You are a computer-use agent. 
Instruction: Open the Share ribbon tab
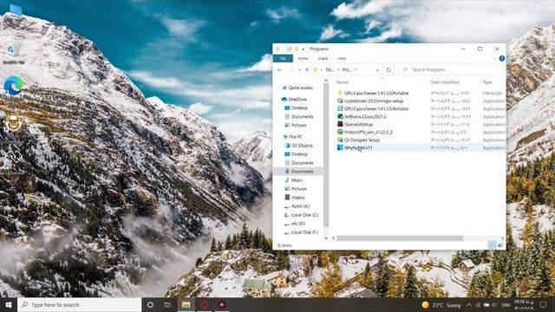[x=323, y=58]
